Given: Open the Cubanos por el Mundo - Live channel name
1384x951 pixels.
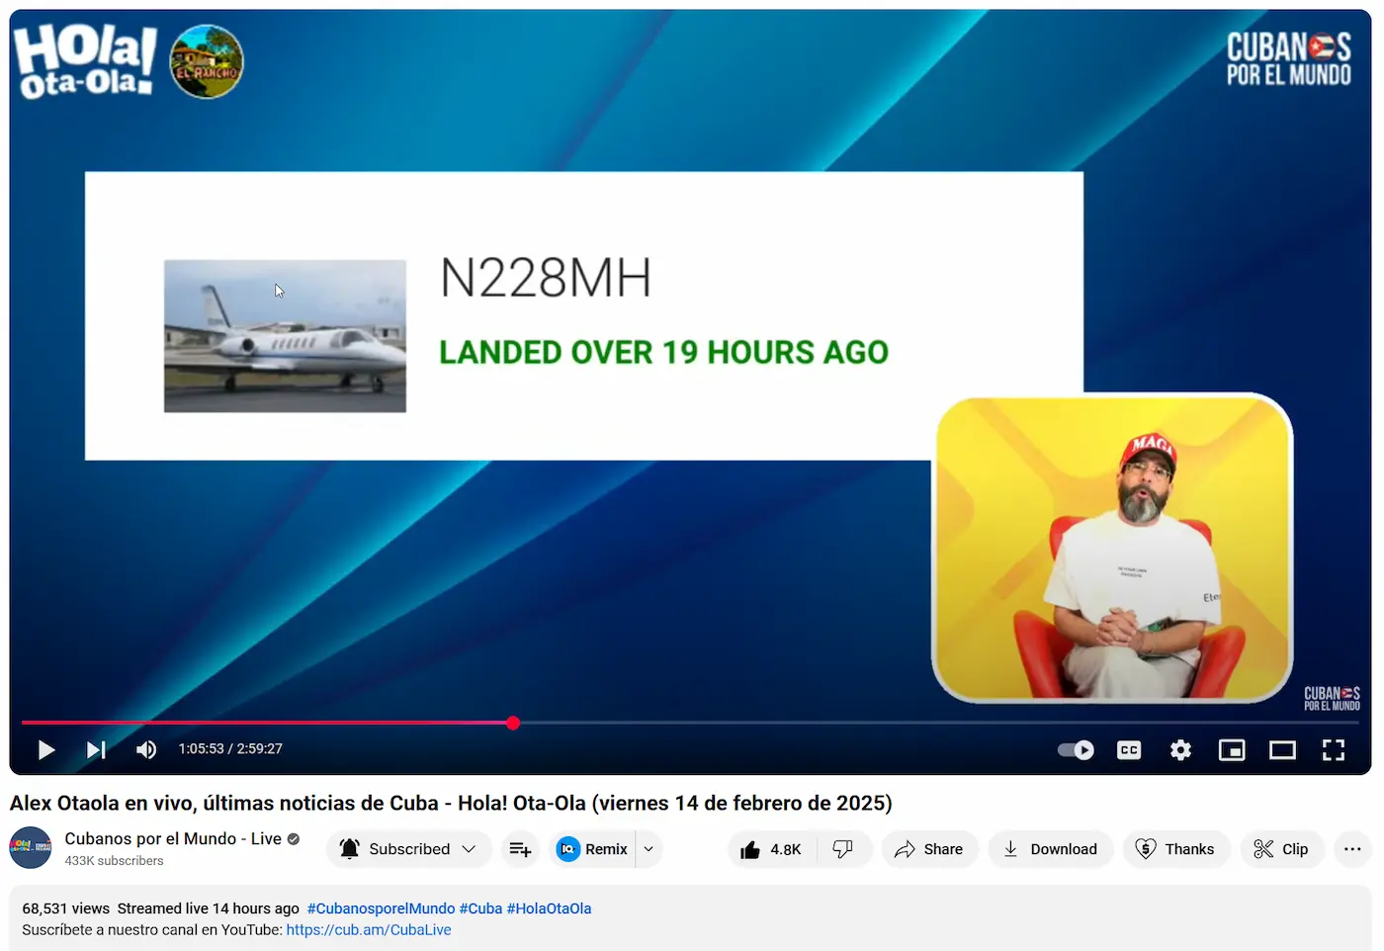Looking at the screenshot, I should 173,838.
